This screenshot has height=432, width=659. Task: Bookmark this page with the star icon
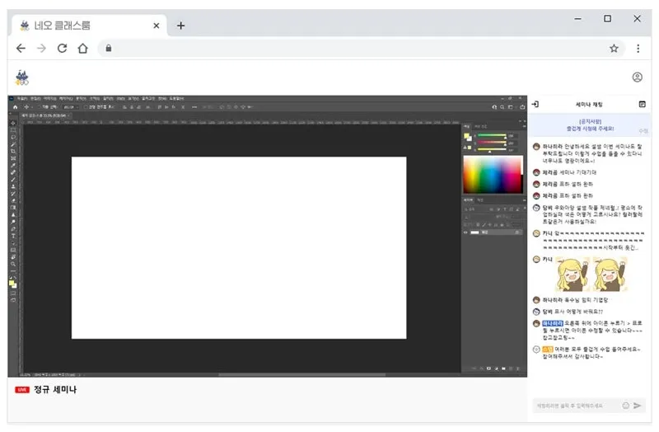click(x=614, y=49)
